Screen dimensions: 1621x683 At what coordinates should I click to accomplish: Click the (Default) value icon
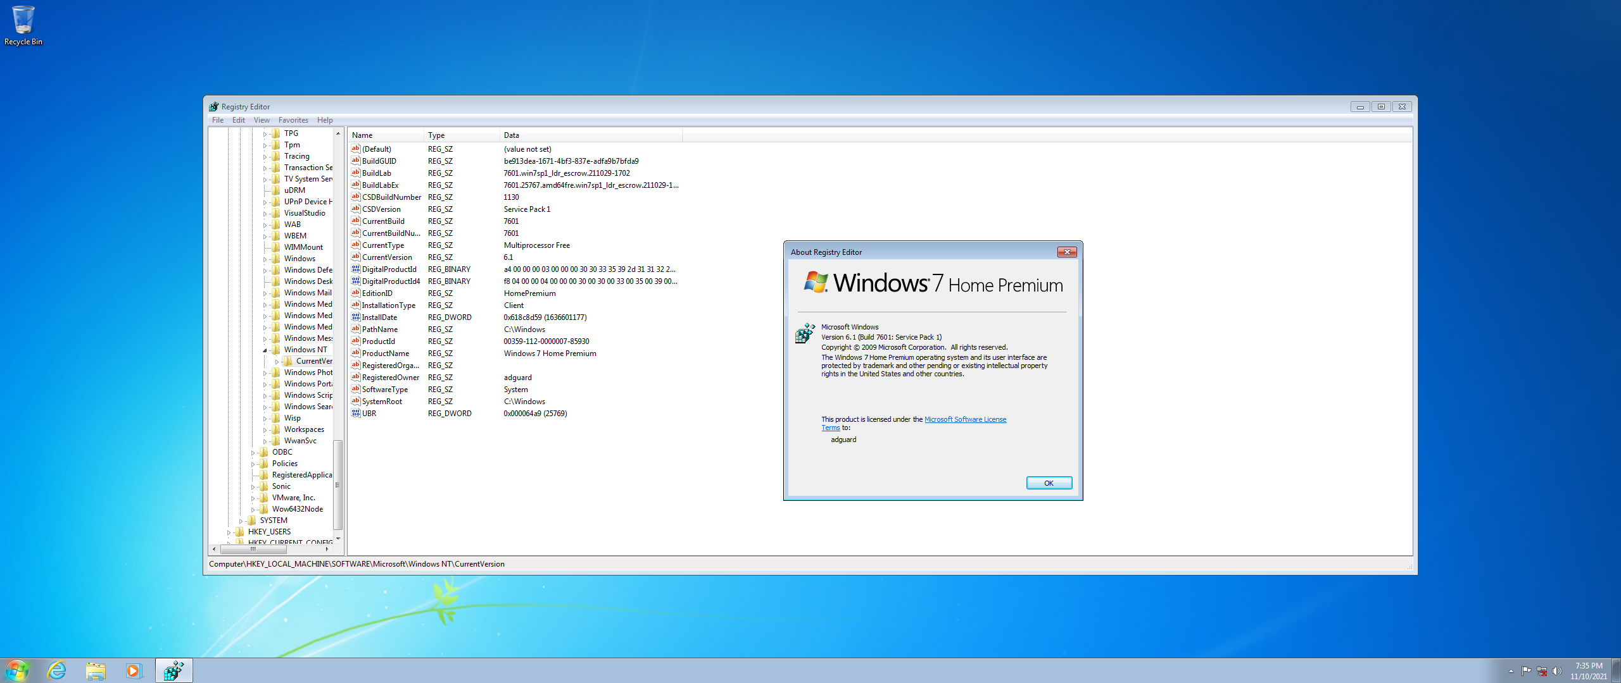[x=356, y=149]
